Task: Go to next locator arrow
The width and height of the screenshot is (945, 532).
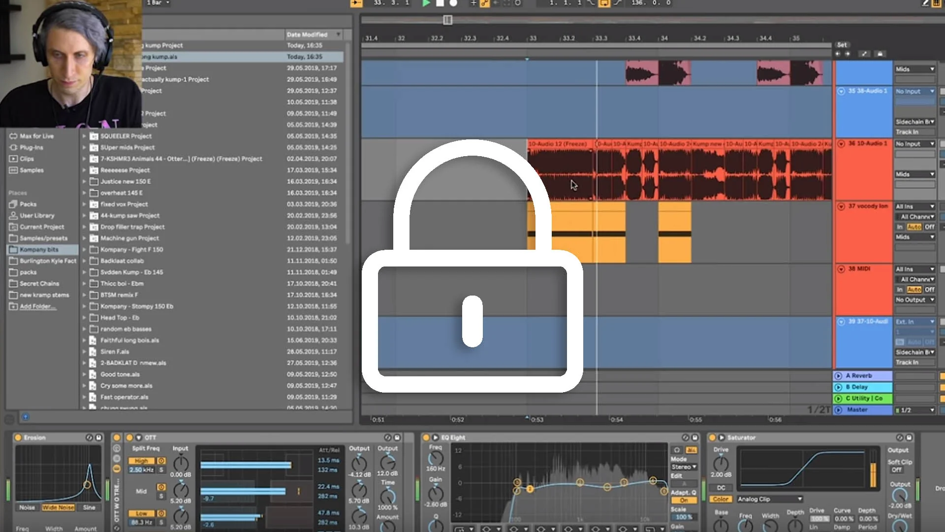Action: coord(847,54)
